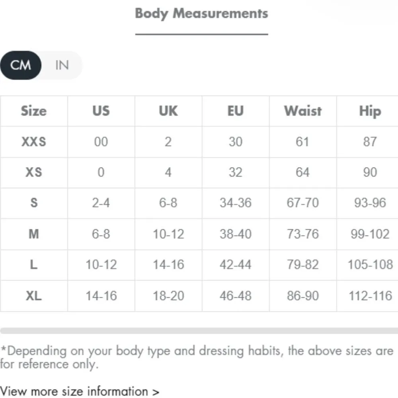The width and height of the screenshot is (398, 398).
Task: Click the 86-90 waist cell
Action: (x=303, y=296)
